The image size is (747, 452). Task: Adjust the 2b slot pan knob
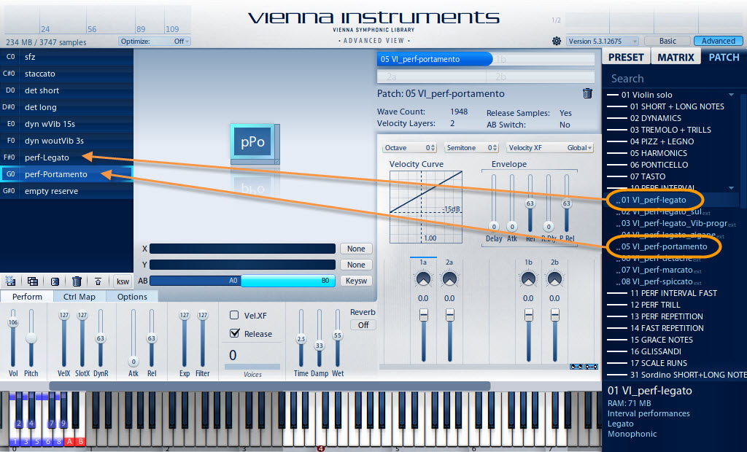(x=554, y=279)
